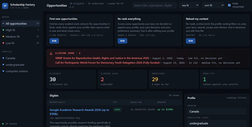Click the search title, organization input field
The width and height of the screenshot is (252, 127).
pos(154,5)
